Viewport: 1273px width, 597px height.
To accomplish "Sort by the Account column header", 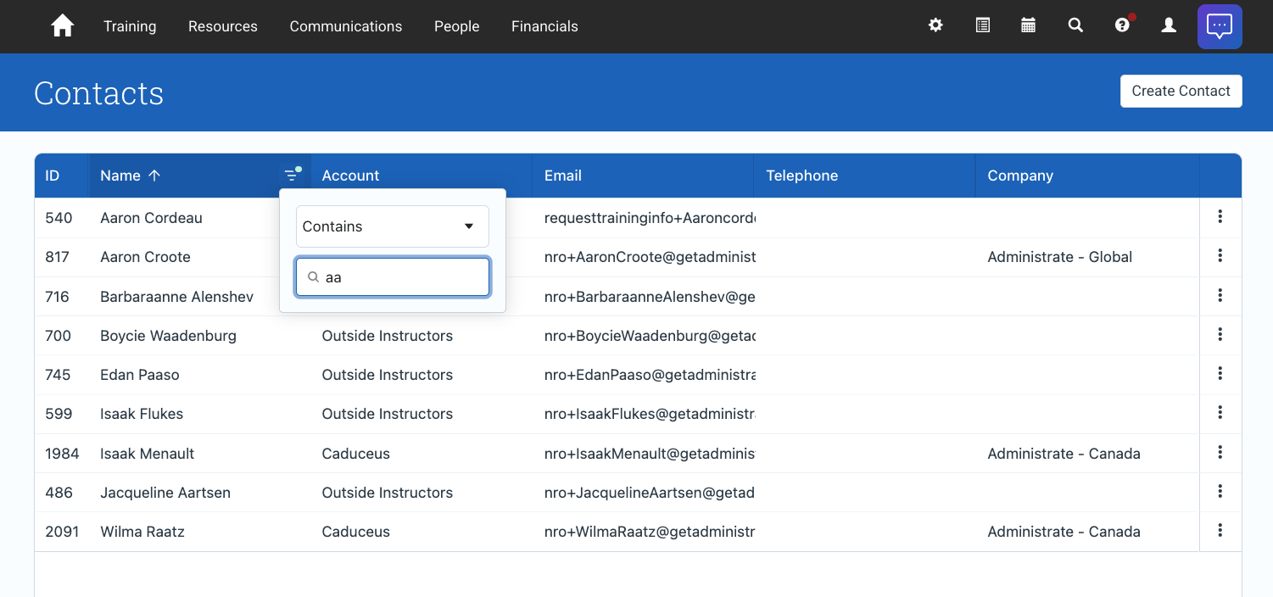I will point(350,176).
